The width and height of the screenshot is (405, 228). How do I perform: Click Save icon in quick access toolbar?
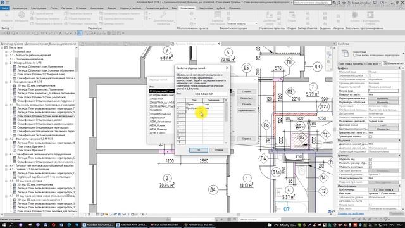(x=8, y=33)
